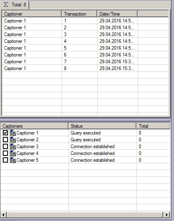The height and width of the screenshot is (221, 174).
Task: Select the transaction 3 row
Action: pos(85,34)
